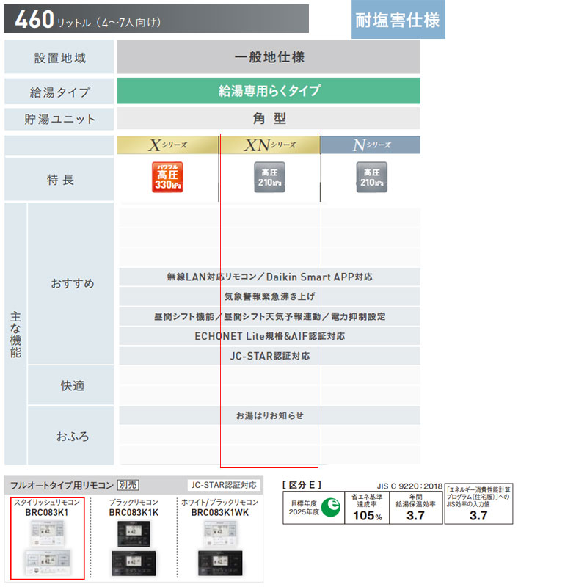Click 気象警報緊急沸き上げ feature row
Screen dimensions: 587x587
pyautogui.click(x=269, y=296)
